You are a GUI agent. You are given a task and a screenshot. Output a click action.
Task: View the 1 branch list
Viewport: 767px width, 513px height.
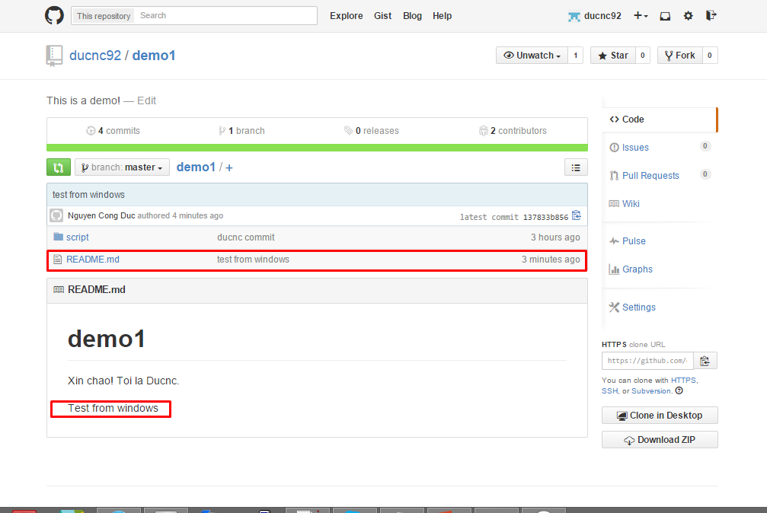pos(241,131)
